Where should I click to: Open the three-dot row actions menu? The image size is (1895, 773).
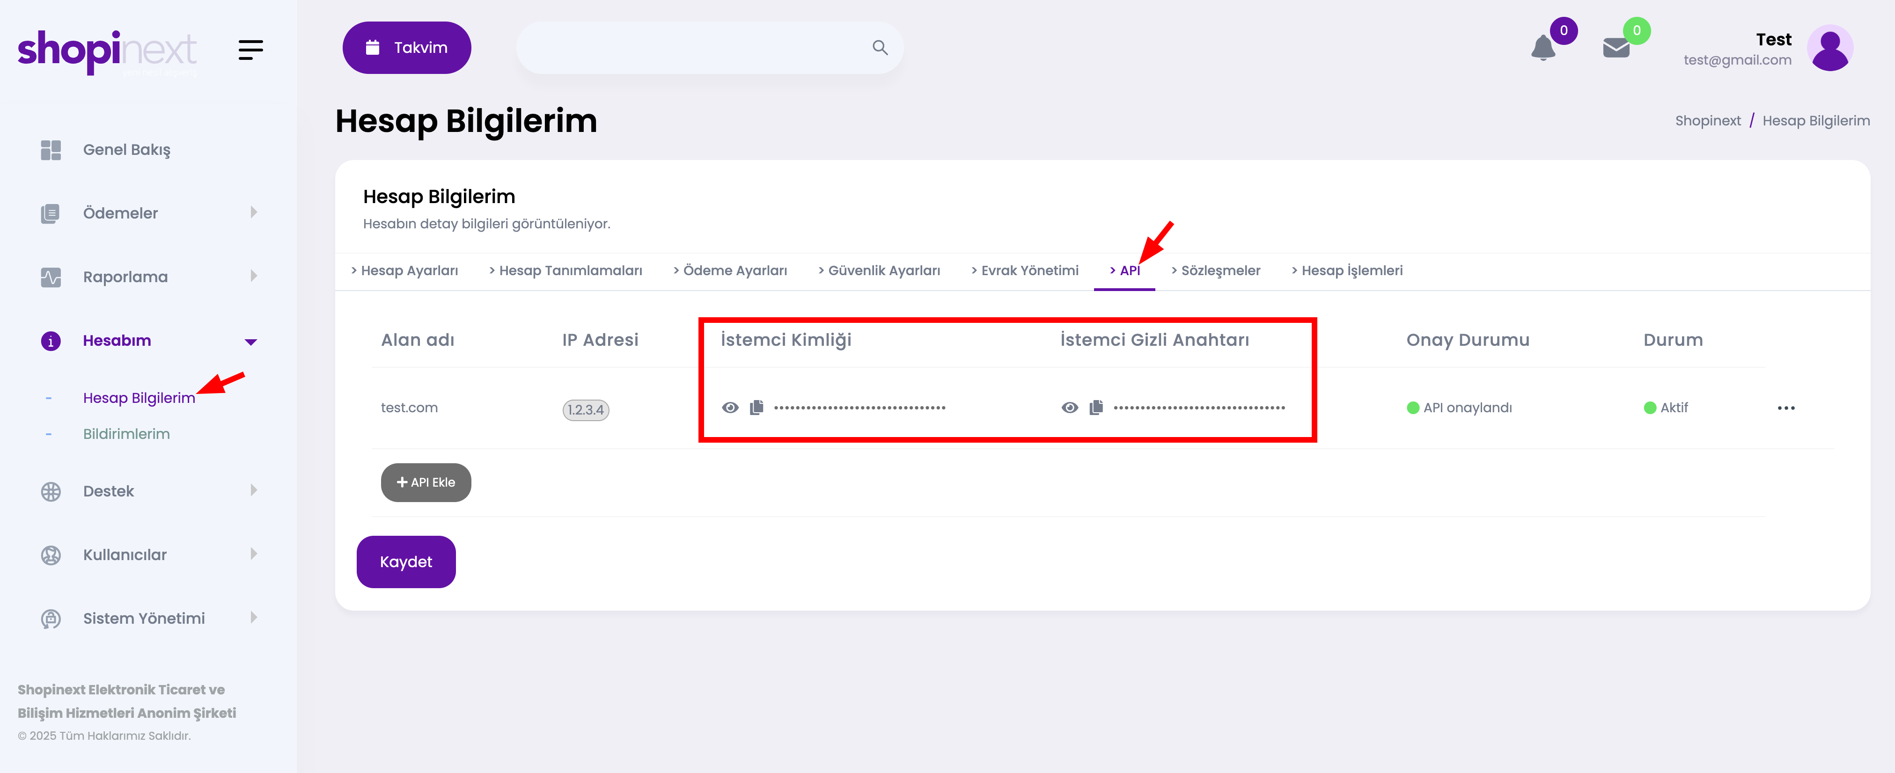click(1785, 408)
